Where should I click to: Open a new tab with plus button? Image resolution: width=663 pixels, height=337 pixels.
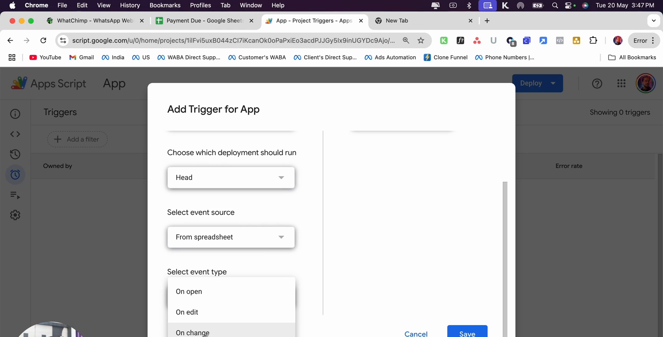coord(487,21)
